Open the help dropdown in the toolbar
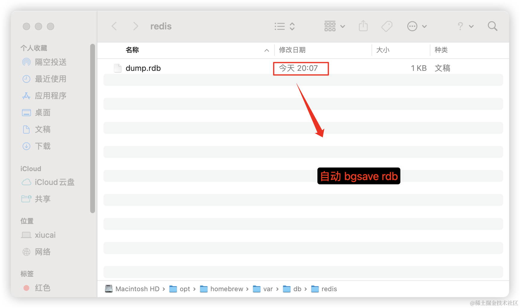520x308 pixels. point(465,26)
